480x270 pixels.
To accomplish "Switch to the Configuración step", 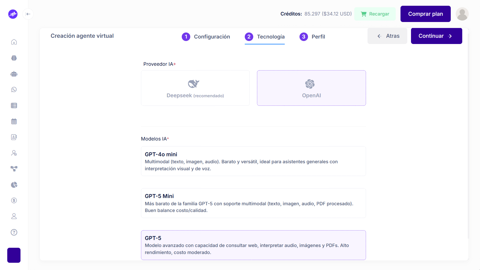I will pyautogui.click(x=206, y=37).
